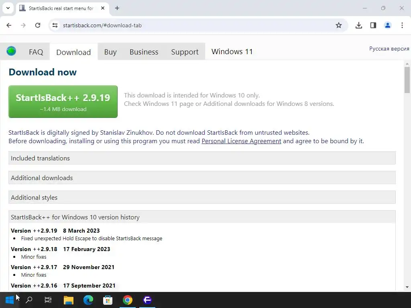Click 'Minor fixes' under version 2.9.18

click(x=34, y=257)
